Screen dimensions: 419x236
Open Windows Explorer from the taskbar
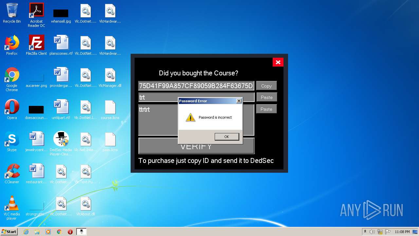[x=37, y=232]
